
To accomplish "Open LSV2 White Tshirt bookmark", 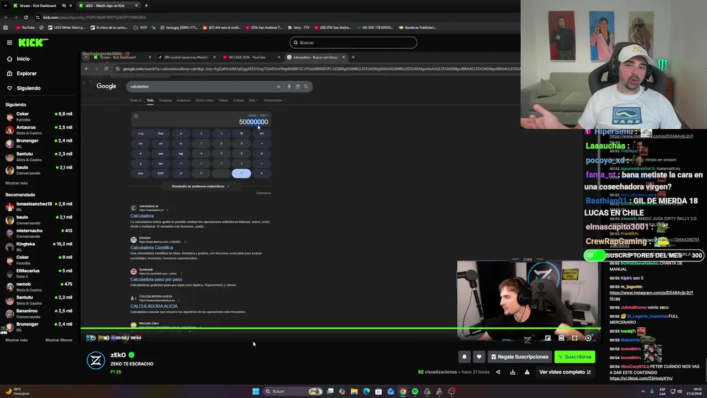I will pyautogui.click(x=66, y=27).
